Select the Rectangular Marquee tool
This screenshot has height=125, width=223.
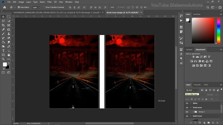pos(9,17)
